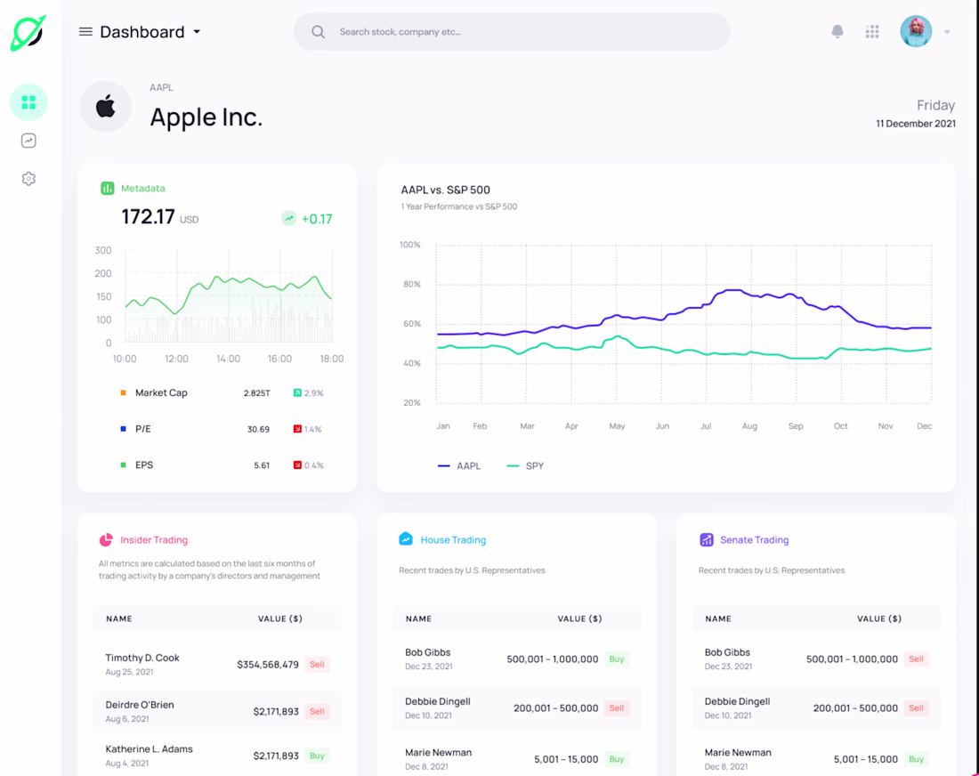Sort Insider Trading by NAME column

click(x=118, y=618)
